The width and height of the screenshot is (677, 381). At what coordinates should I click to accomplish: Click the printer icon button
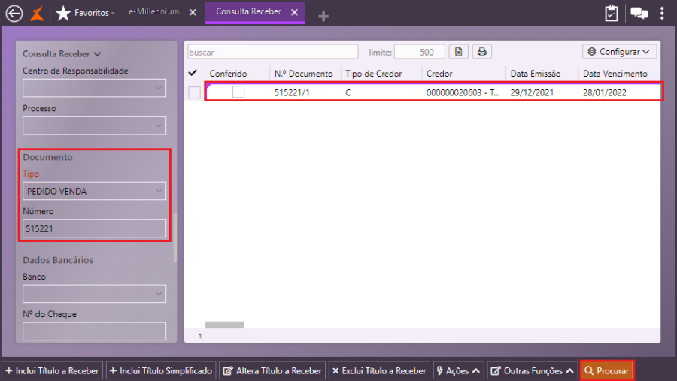point(482,52)
